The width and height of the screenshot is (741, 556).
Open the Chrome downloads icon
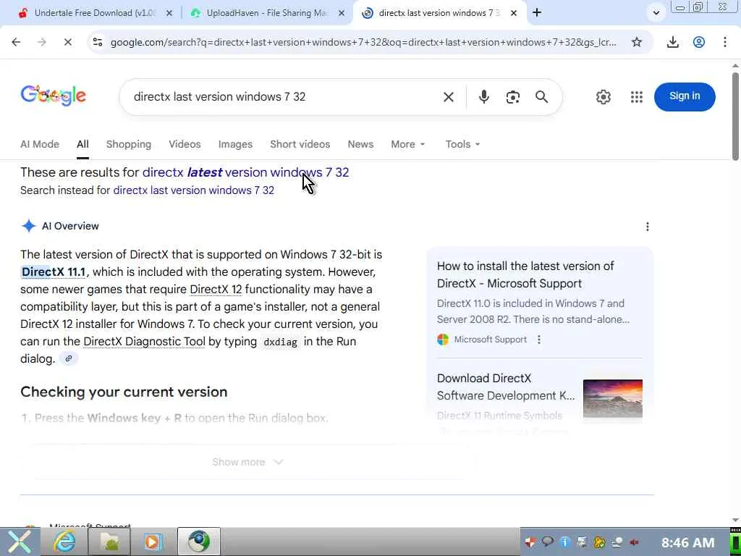tap(672, 42)
